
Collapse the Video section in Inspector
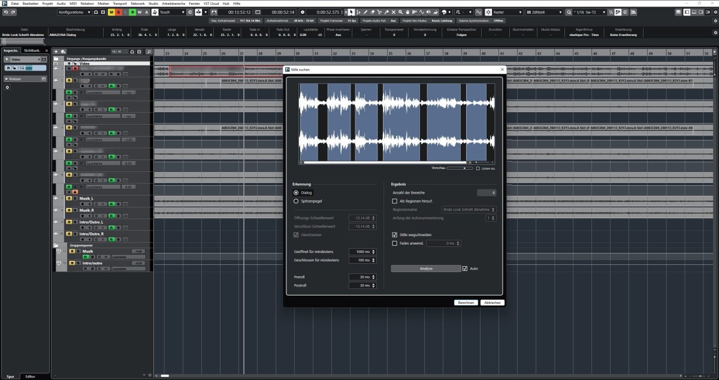click(x=7, y=60)
